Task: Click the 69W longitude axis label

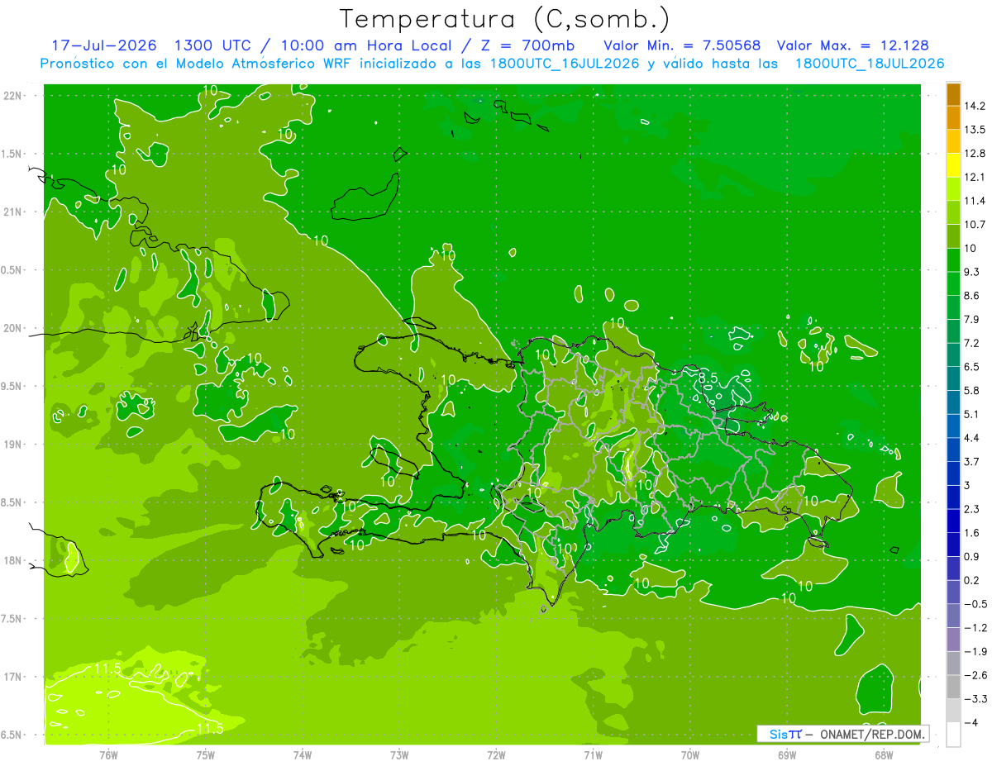Action: pyautogui.click(x=787, y=755)
